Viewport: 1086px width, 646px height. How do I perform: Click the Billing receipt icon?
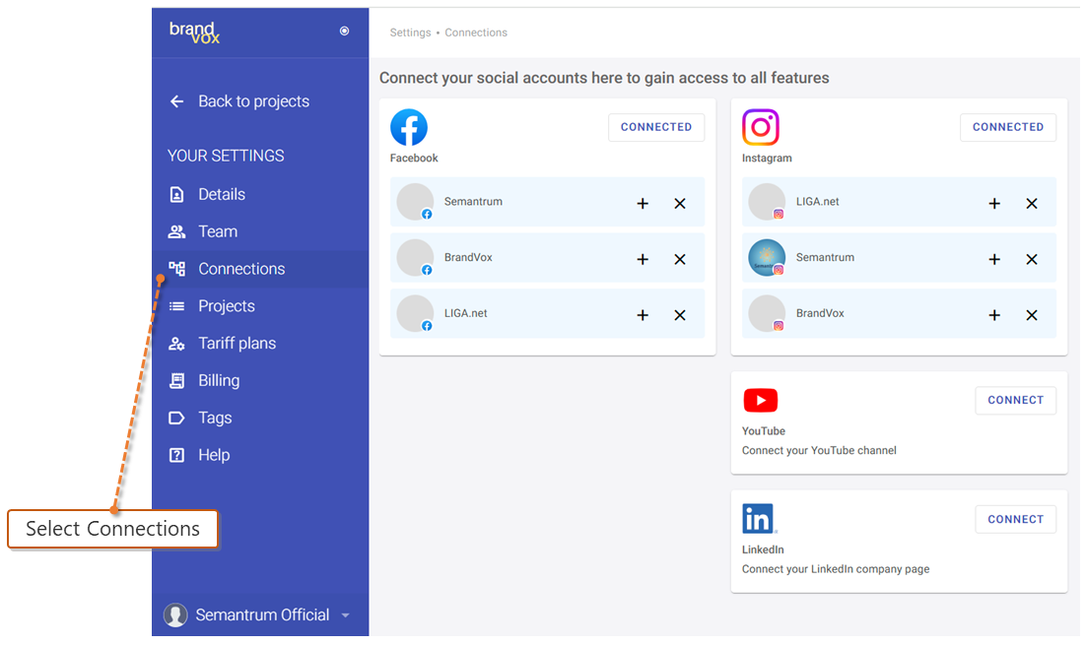[176, 381]
